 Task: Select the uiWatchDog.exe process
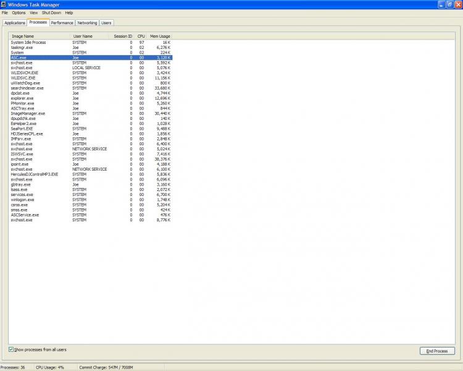click(x=91, y=83)
